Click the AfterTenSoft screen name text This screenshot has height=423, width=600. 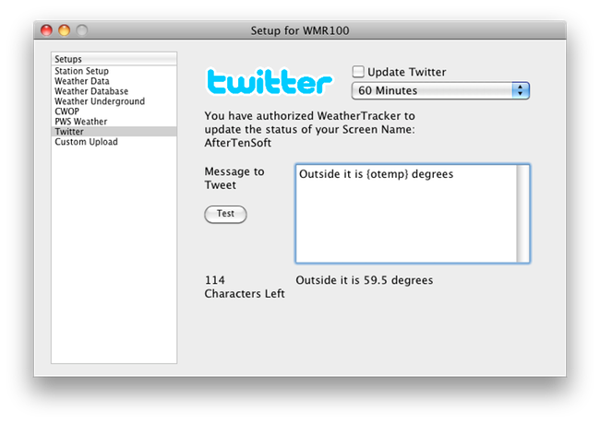237,143
